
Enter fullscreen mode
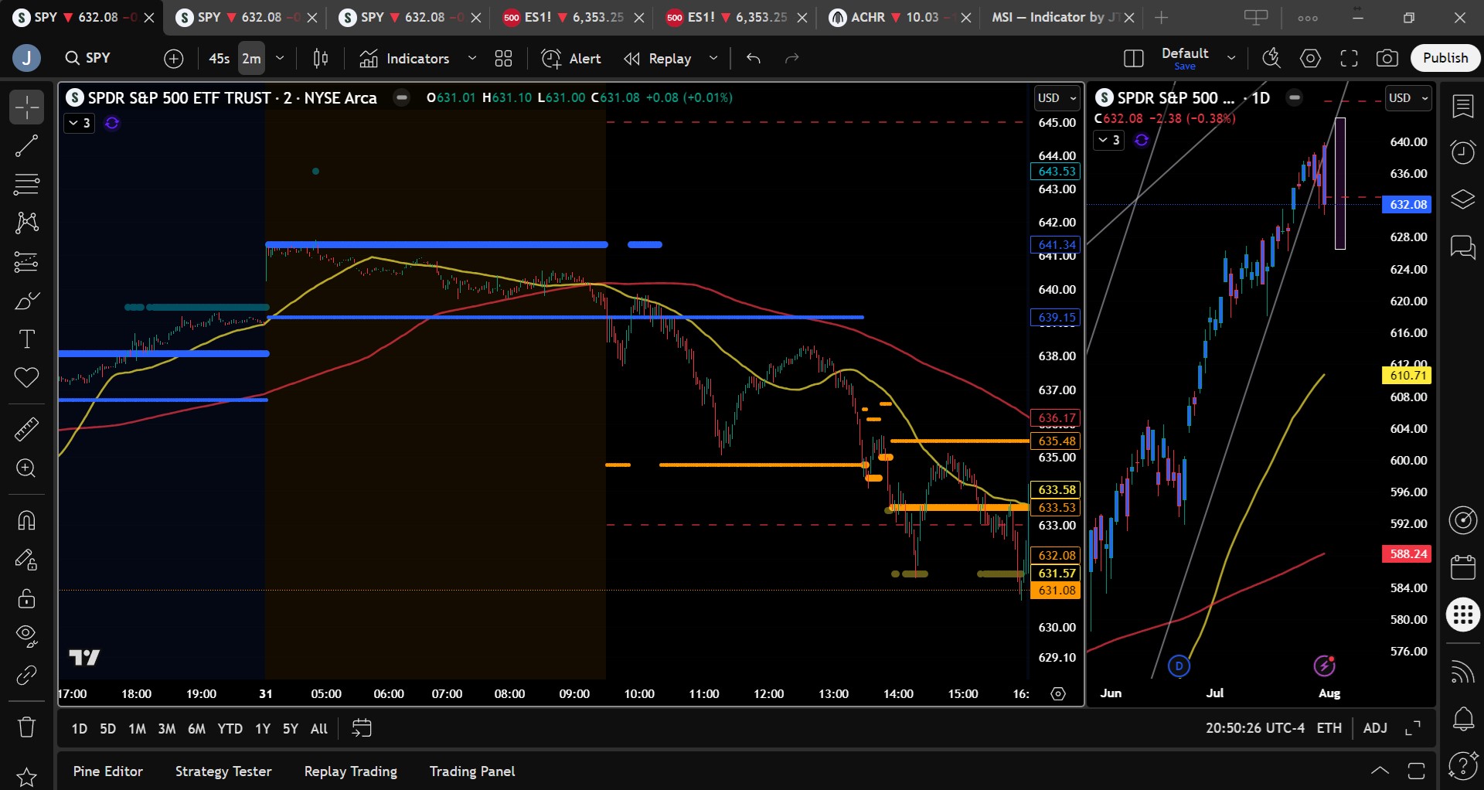pyautogui.click(x=1349, y=58)
